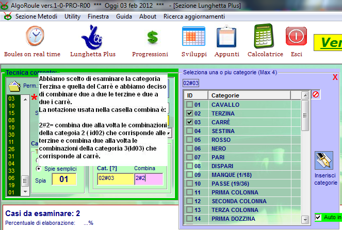Click AlgoRoule logo icon in menu bar
The width and height of the screenshot is (342, 230).
point(8,17)
